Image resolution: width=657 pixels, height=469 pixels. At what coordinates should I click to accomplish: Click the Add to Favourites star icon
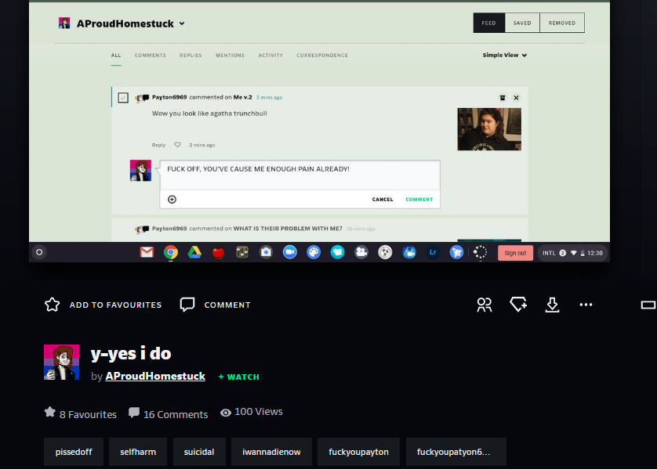(52, 305)
